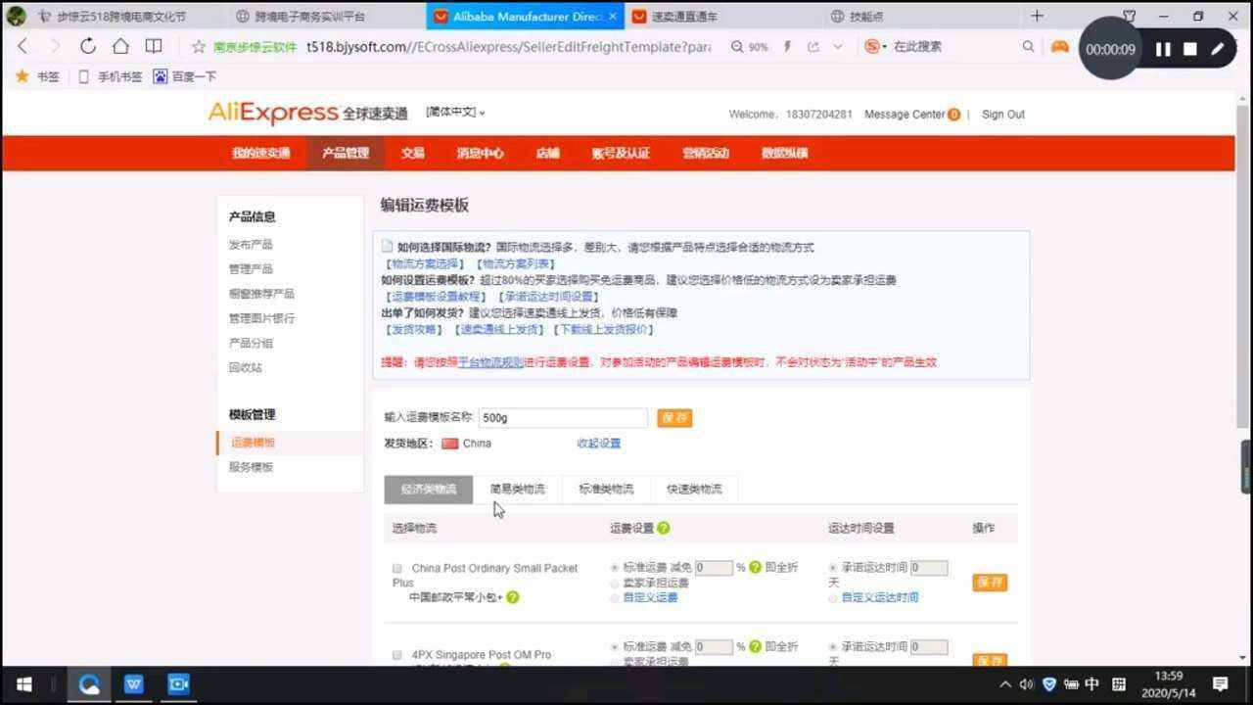Click help icon beside 中国邮政平常小包+
The height and width of the screenshot is (705, 1253).
512,597
